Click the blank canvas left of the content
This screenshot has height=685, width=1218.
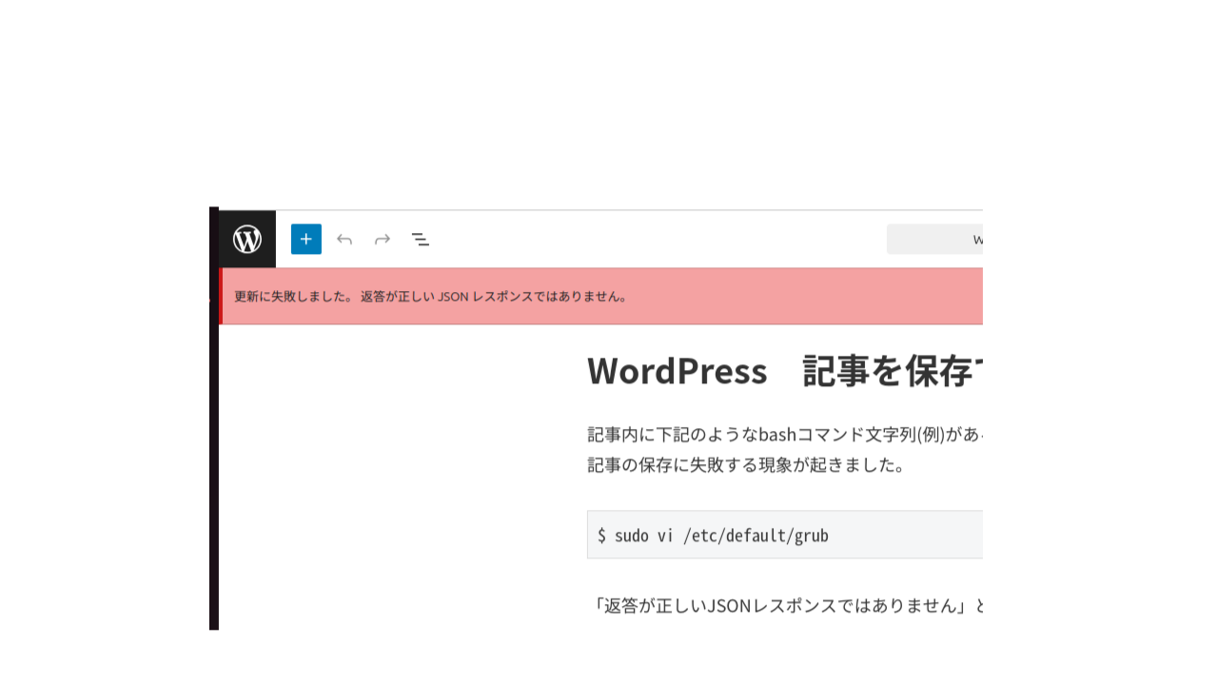(x=400, y=476)
